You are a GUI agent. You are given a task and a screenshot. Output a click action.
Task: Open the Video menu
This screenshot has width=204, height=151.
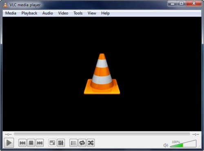point(63,13)
